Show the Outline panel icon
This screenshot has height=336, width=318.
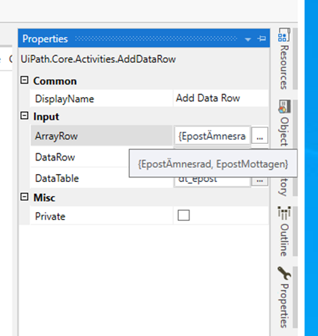tap(285, 213)
